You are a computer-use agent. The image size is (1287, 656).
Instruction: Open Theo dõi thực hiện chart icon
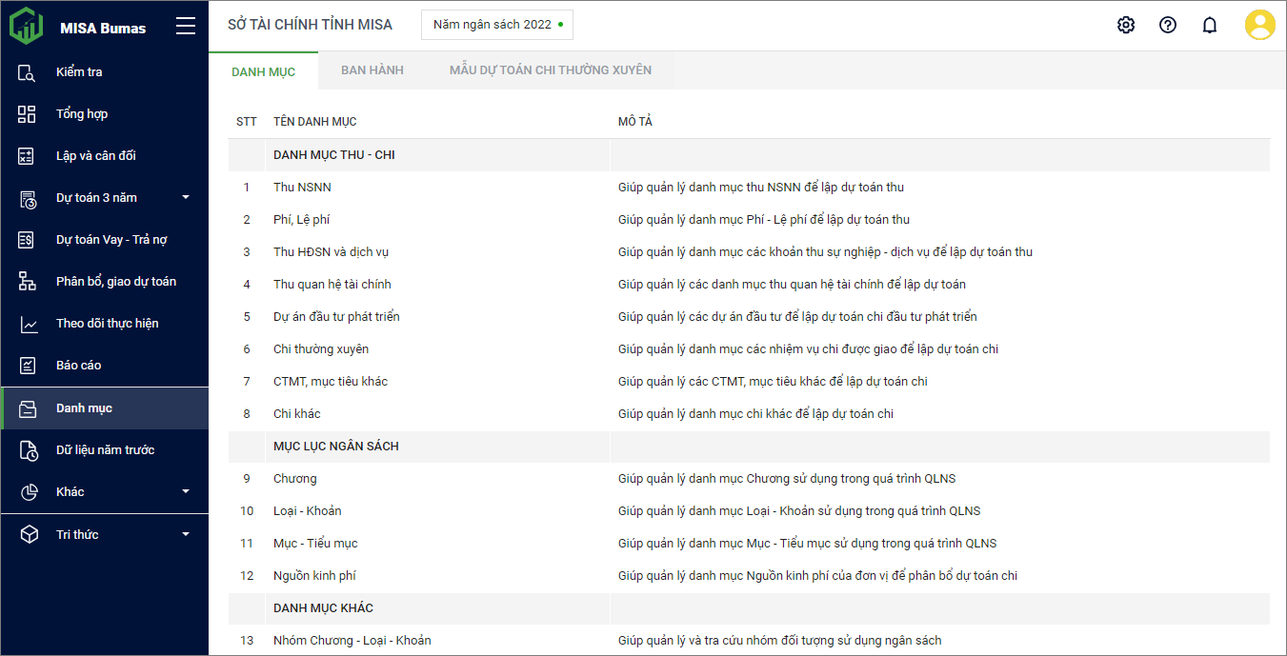[28, 324]
